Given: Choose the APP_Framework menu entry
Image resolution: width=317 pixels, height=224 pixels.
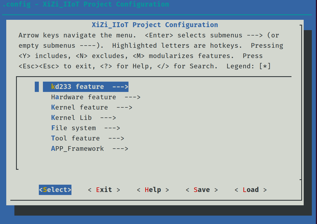Looking at the screenshot, I should click(77, 149).
